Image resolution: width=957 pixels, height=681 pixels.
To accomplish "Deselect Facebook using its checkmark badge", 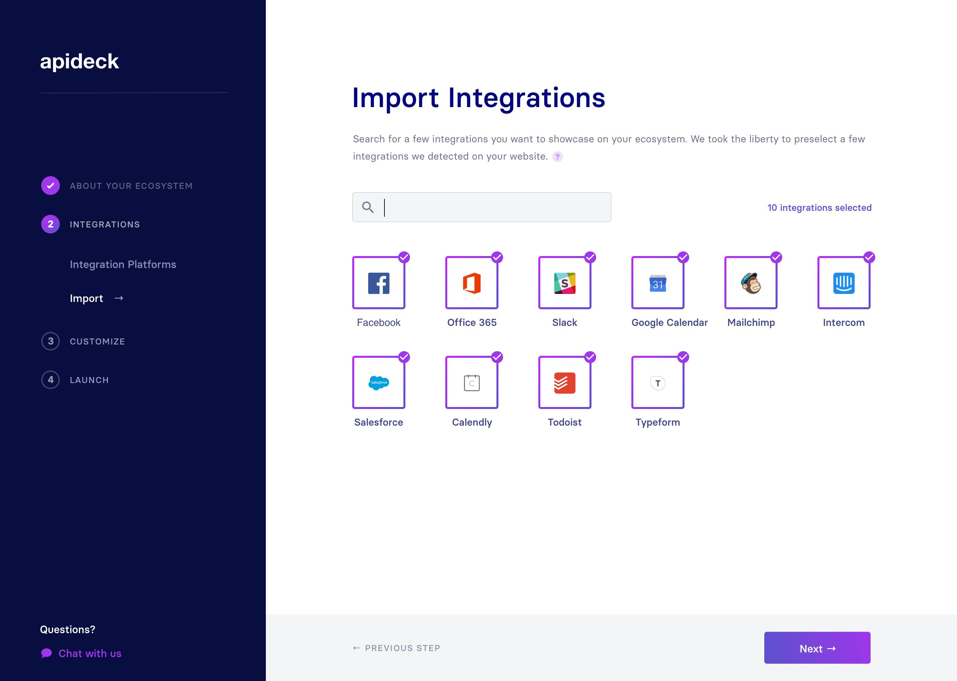I will (x=404, y=257).
